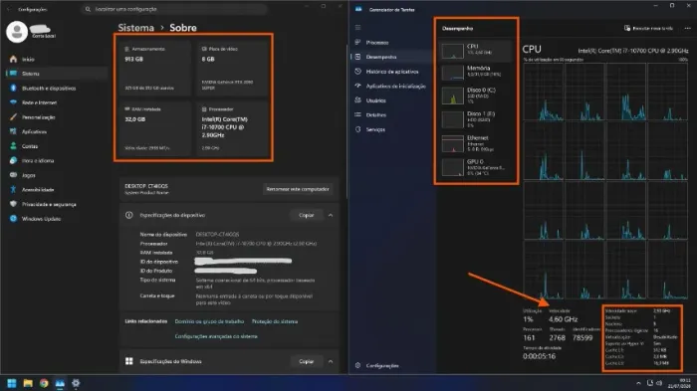Select Disco 0 (C:) performance entry
697x391 pixels.
point(476,96)
